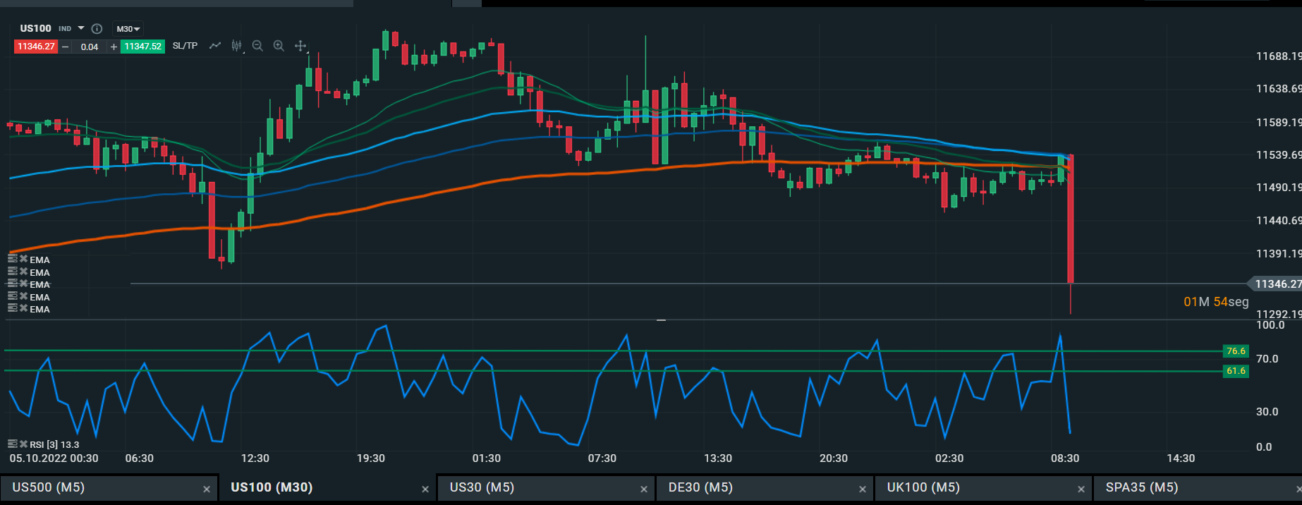Click the US100 symbol name
The width and height of the screenshot is (1302, 505).
[x=35, y=28]
